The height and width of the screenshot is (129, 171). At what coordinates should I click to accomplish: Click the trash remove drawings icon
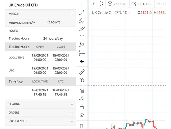pyautogui.click(x=82, y=126)
